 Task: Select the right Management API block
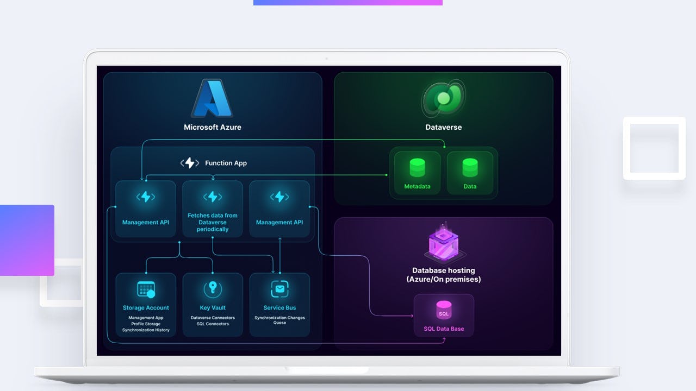click(x=279, y=209)
